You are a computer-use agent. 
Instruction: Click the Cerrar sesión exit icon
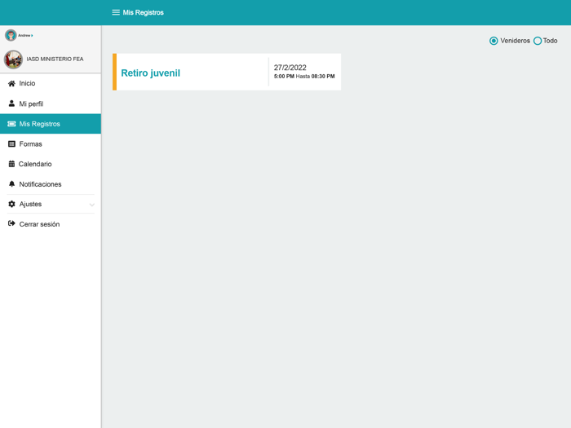tap(11, 223)
